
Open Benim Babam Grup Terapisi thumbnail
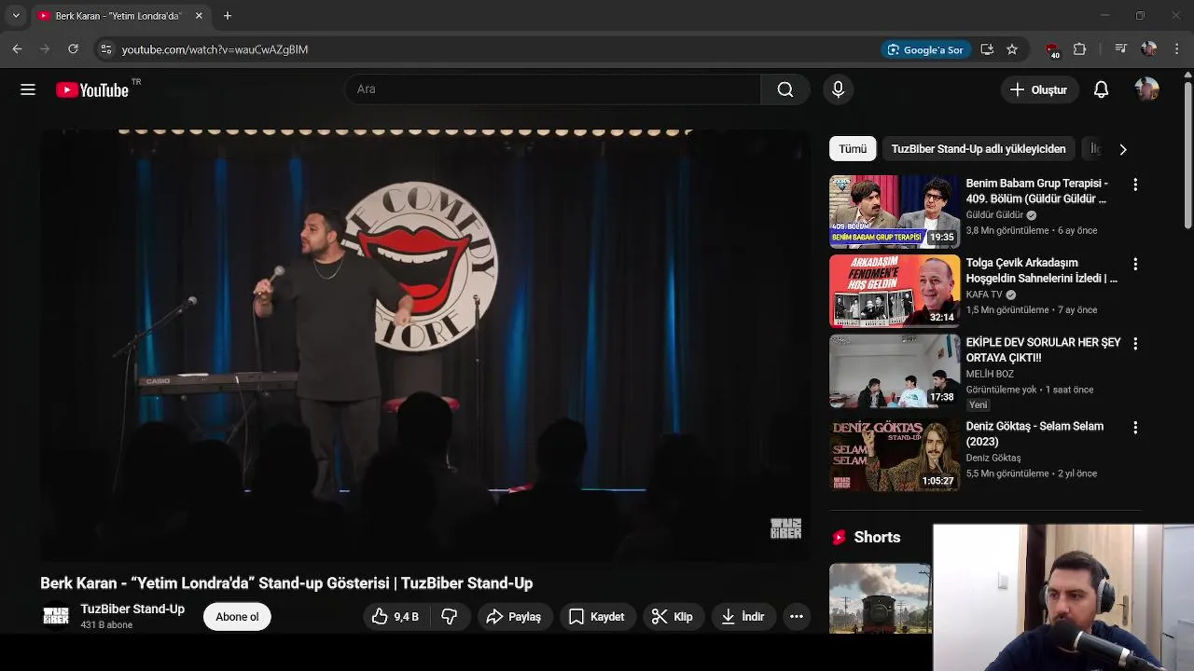(895, 212)
